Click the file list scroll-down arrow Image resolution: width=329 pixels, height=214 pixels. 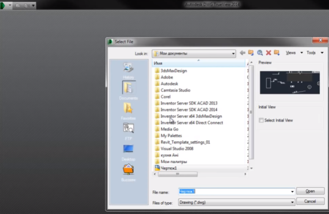[251, 168]
